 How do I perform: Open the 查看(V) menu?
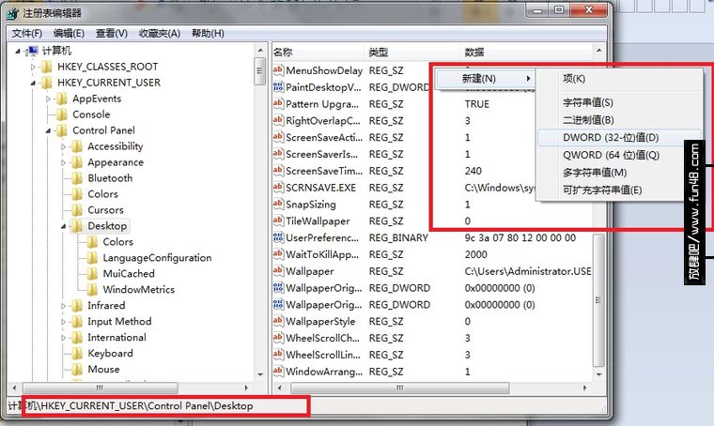[x=112, y=33]
